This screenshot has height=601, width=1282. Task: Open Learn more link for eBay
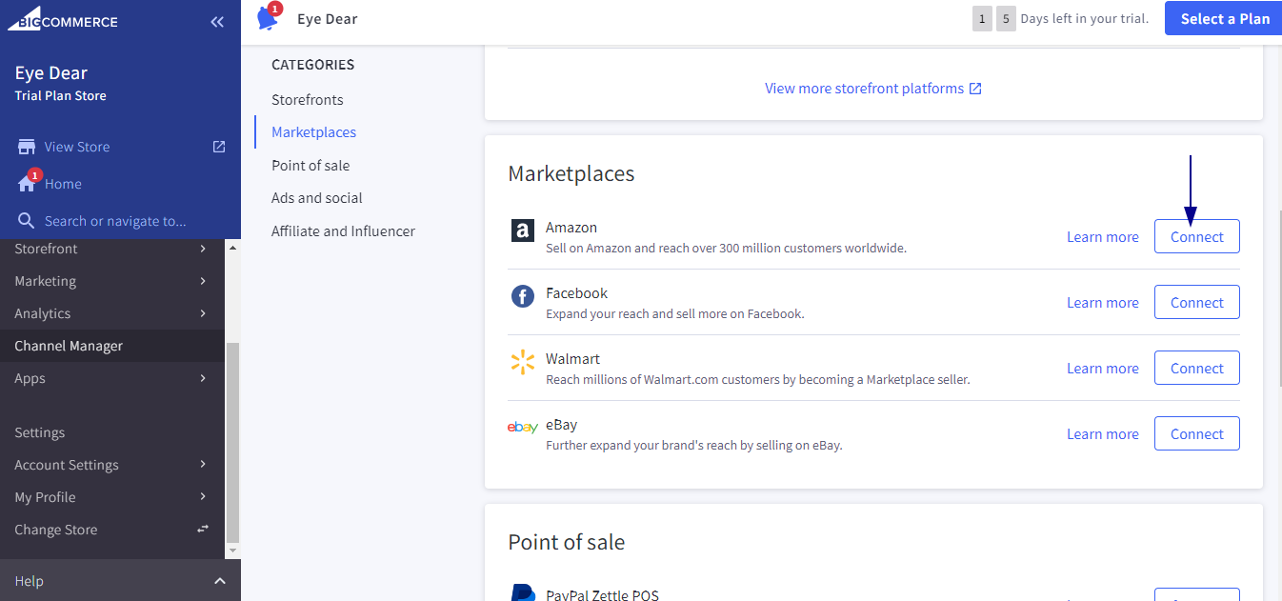tap(1103, 434)
